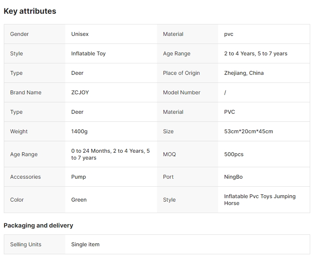Select the NingBo port value
Screen dimensions: 314x260
click(x=233, y=177)
